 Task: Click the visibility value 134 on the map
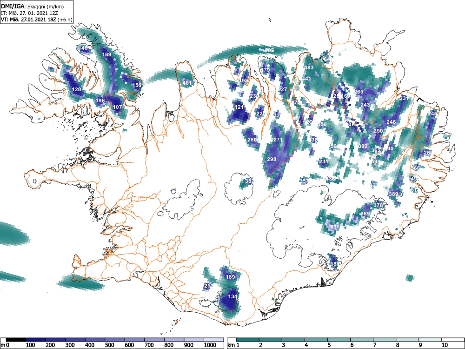(232, 296)
